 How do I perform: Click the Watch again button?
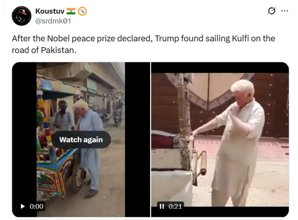pyautogui.click(x=81, y=139)
